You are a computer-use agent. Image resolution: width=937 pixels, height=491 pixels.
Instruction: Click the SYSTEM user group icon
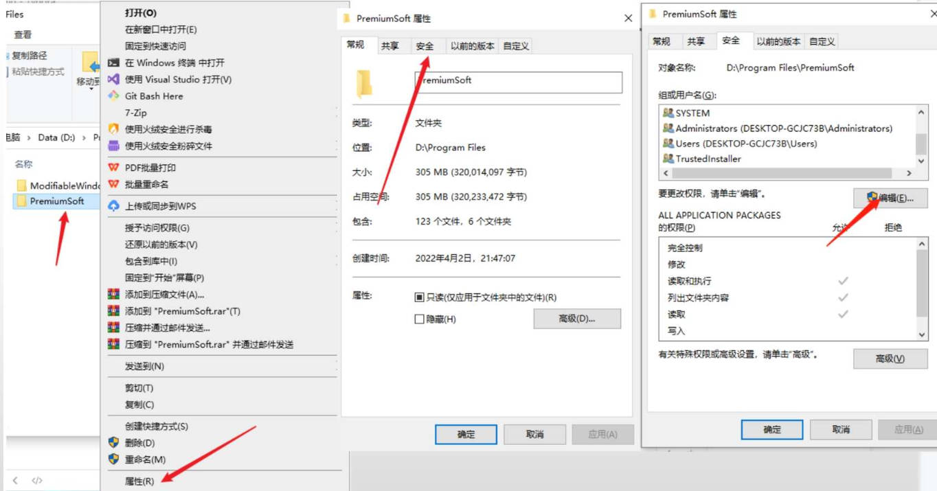tap(668, 113)
